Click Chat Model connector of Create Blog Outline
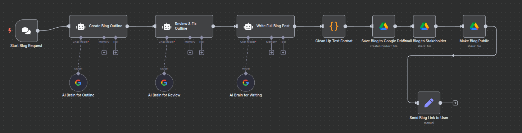 [81, 37]
